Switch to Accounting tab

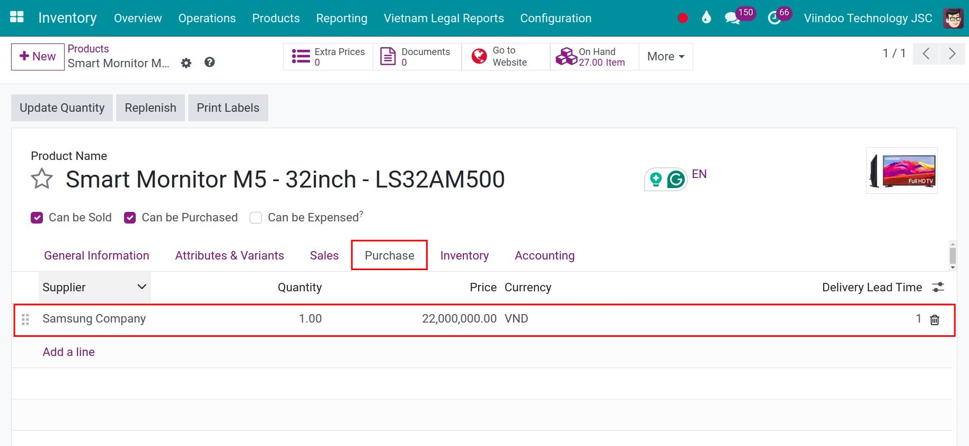(x=544, y=255)
